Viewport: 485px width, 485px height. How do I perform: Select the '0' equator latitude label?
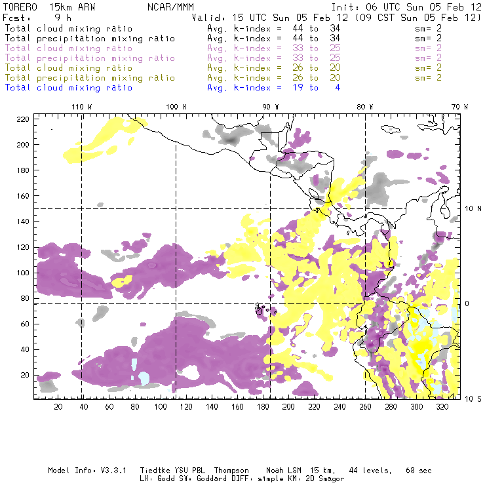coord(467,303)
